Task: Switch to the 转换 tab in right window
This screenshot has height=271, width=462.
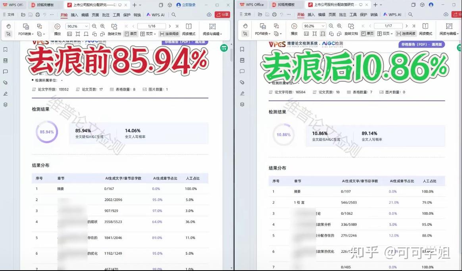Action: click(374, 14)
